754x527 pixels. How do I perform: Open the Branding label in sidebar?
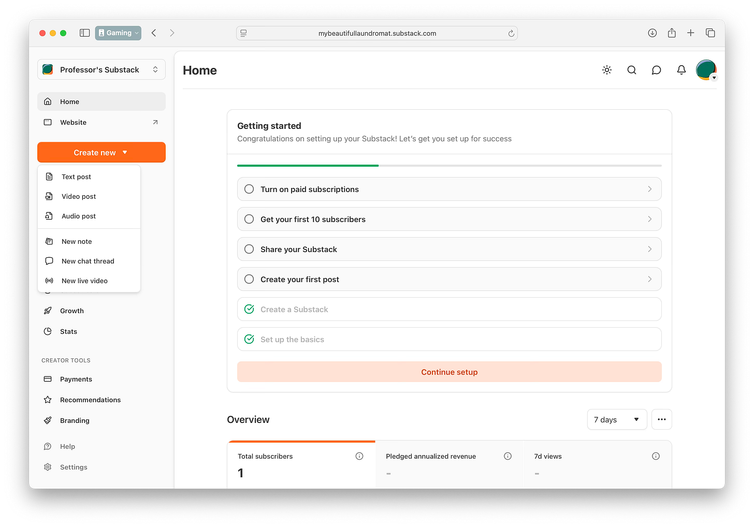coord(75,420)
